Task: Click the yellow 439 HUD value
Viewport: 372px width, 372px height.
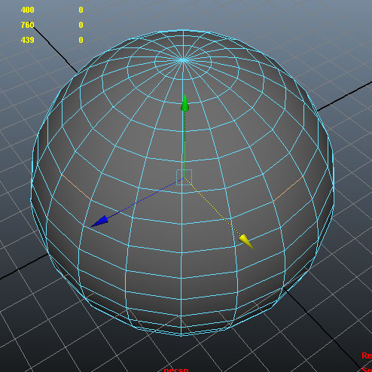Action: coord(27,40)
